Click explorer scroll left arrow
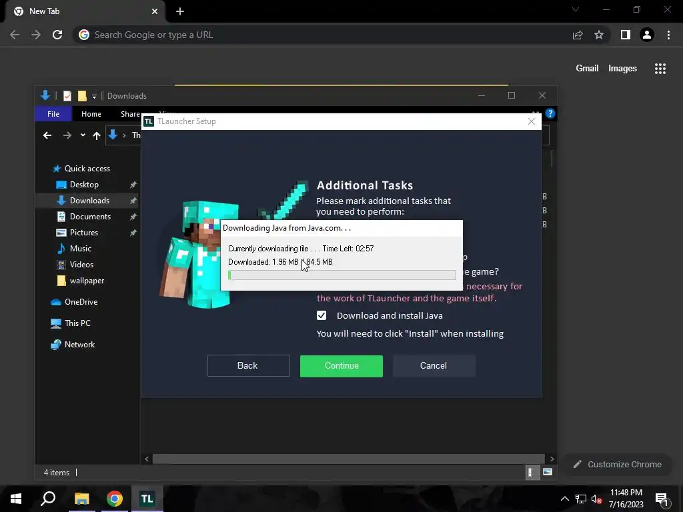The image size is (683, 512). pos(147,459)
